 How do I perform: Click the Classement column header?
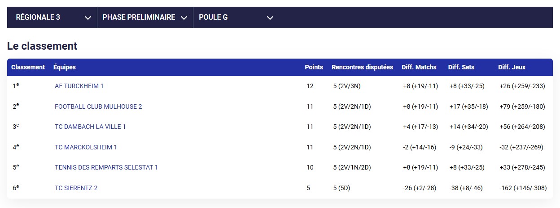tap(28, 67)
